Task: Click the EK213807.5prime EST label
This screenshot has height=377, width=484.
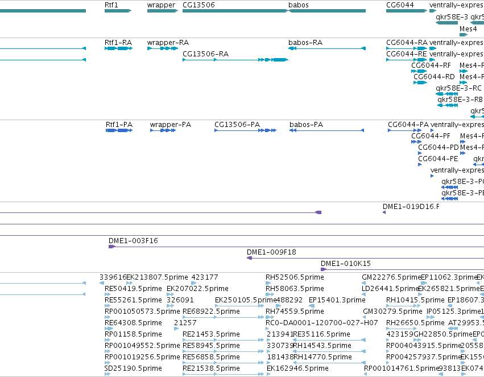Action: (157, 277)
